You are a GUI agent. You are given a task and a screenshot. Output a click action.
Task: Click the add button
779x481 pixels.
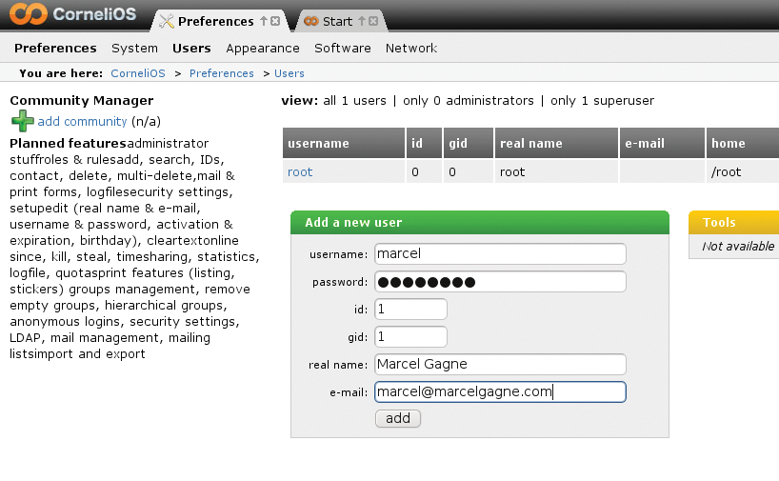point(398,418)
